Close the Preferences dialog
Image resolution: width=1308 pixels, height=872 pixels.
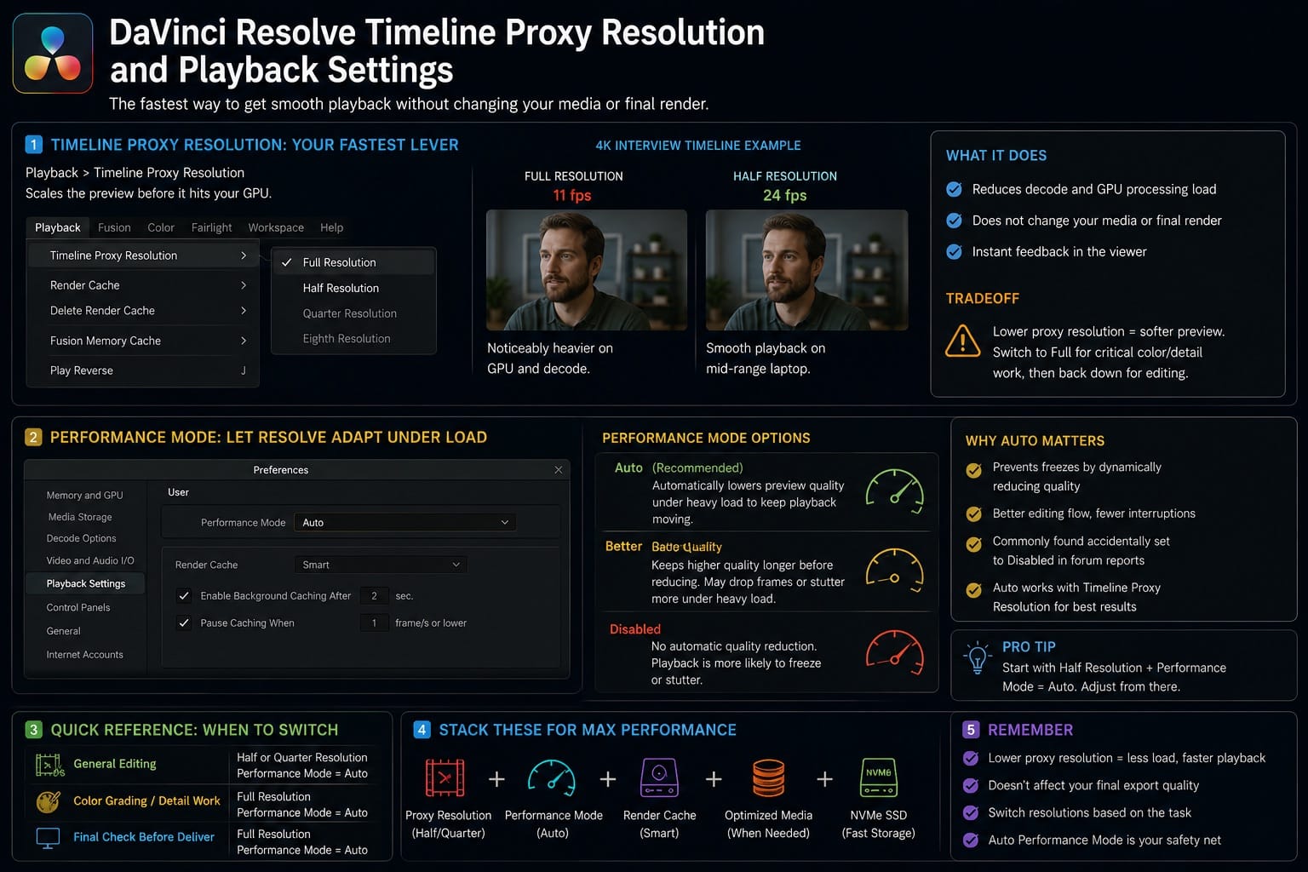(559, 470)
